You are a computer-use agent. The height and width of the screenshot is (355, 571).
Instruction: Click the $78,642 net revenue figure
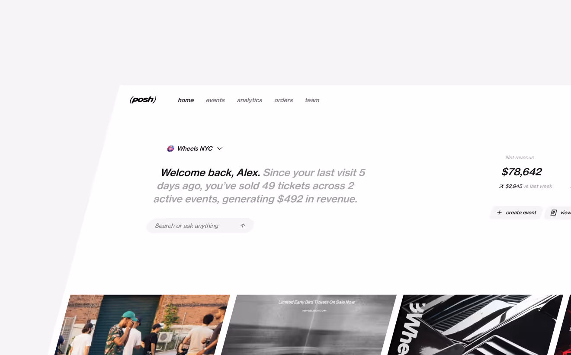click(521, 172)
